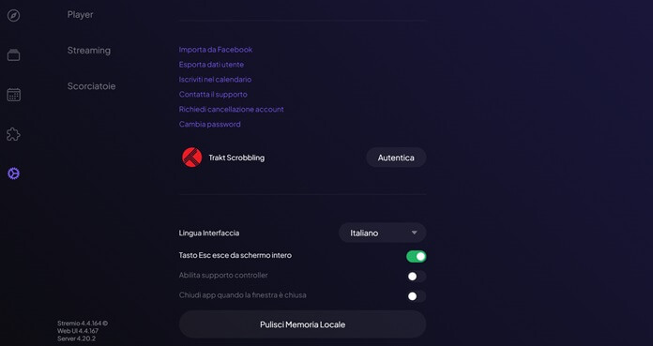Go to the Streaming settings section
This screenshot has width=653, height=346.
coord(89,51)
